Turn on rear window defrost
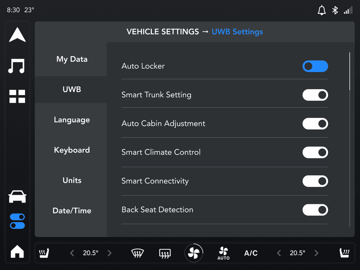Image resolution: width=360 pixels, height=270 pixels. [165, 253]
